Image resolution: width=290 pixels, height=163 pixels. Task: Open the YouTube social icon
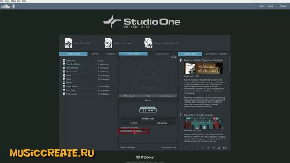[x=219, y=148]
